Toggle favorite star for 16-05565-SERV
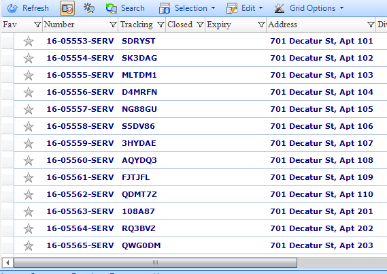387x274 pixels. (29, 245)
